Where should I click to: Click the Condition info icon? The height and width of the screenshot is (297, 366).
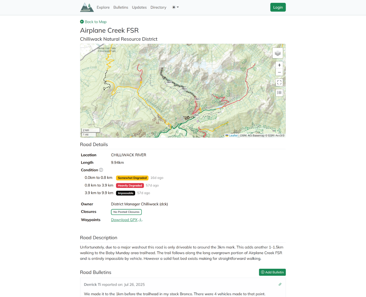pyautogui.click(x=101, y=170)
